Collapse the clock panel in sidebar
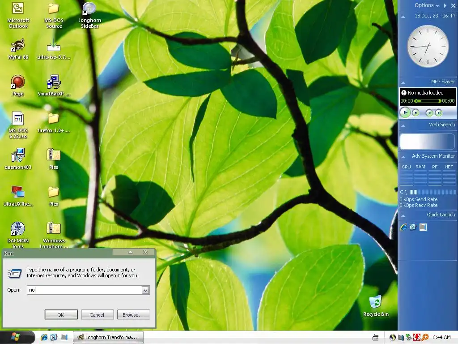Image resolution: width=458 pixels, height=344 pixels. [403, 17]
